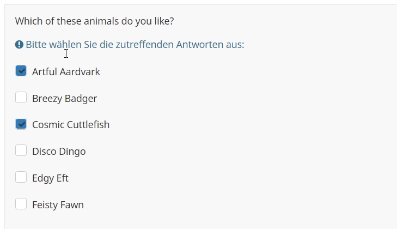Select the Edgy Eft checkbox
Screen dimensions: 397x229
point(21,177)
